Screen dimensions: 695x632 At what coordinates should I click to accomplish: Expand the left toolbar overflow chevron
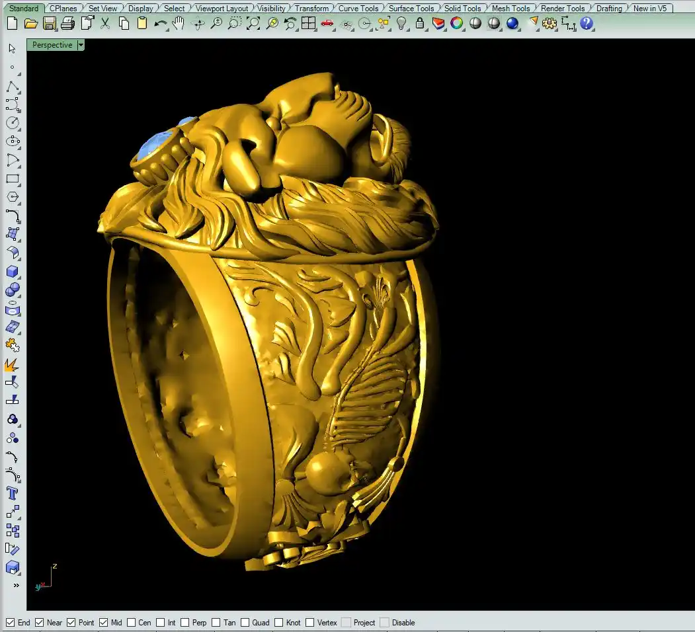[x=16, y=585]
